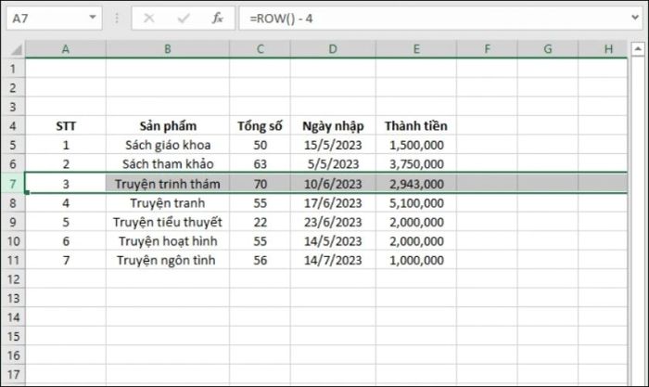Viewport: 649px width, 387px height.
Task: Click the Sản phẩm header cell
Action: (167, 125)
